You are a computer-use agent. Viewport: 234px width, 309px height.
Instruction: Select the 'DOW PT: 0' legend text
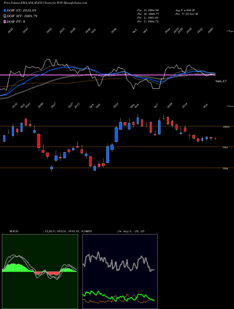click(16, 22)
